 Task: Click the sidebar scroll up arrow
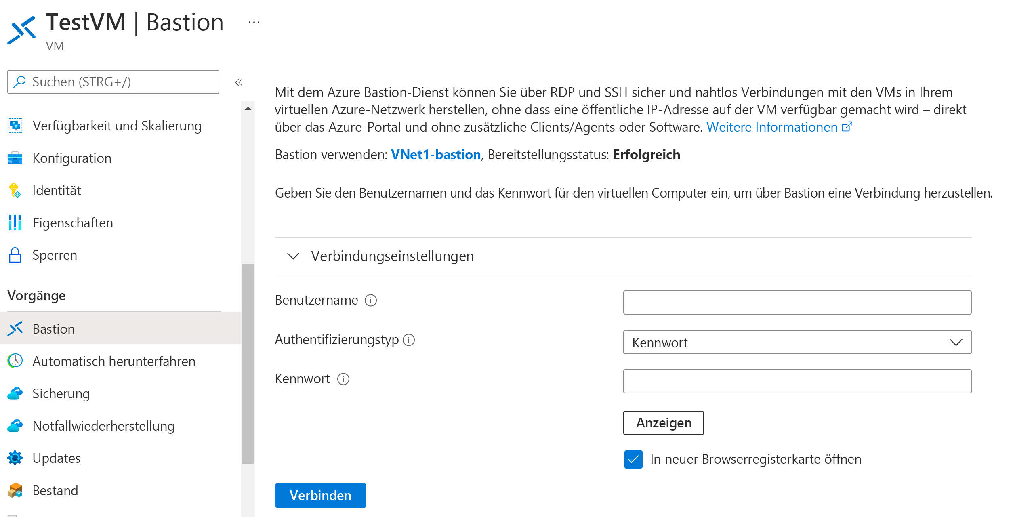(x=248, y=108)
